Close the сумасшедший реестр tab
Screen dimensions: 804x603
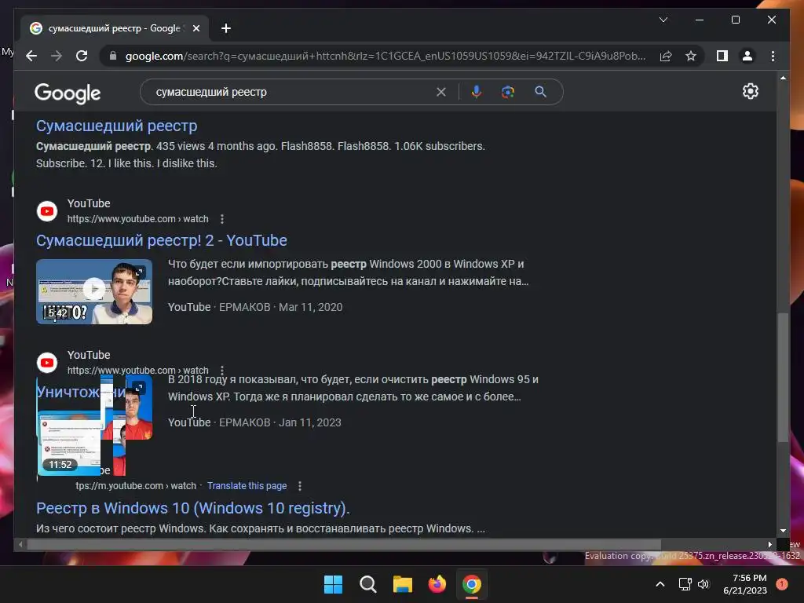tap(196, 28)
